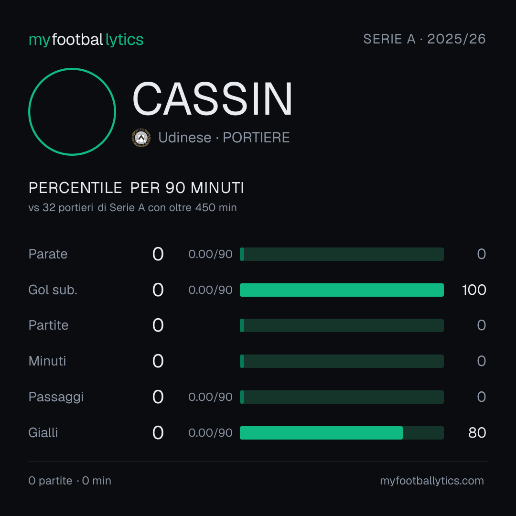Click the 80 percentile value for Gialli
Screen dimensions: 516x516
coord(477,433)
